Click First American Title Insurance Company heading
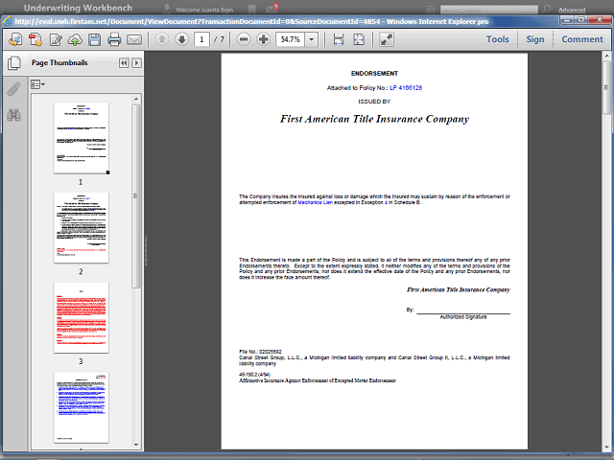614x460 pixels. click(374, 119)
